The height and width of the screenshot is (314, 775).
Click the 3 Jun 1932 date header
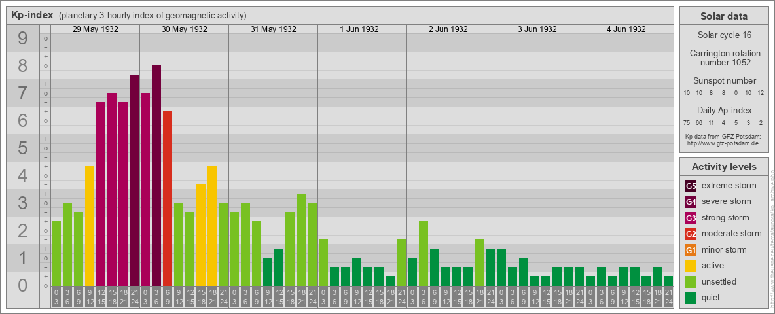click(537, 29)
